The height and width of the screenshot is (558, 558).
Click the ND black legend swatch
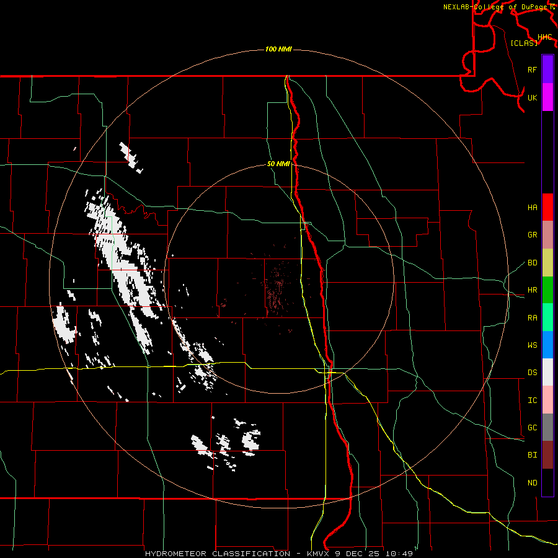point(547,482)
